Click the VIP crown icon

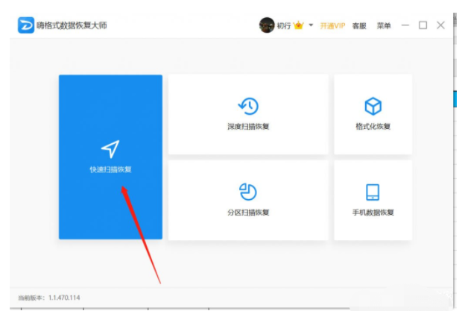click(x=299, y=25)
